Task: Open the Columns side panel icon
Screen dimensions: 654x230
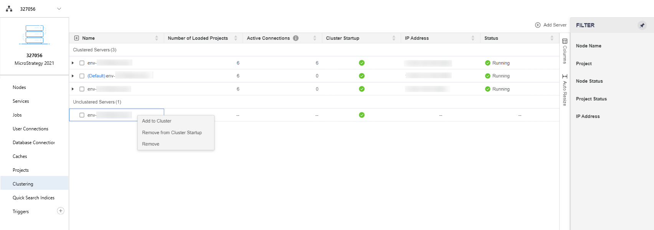Action: tap(565, 41)
